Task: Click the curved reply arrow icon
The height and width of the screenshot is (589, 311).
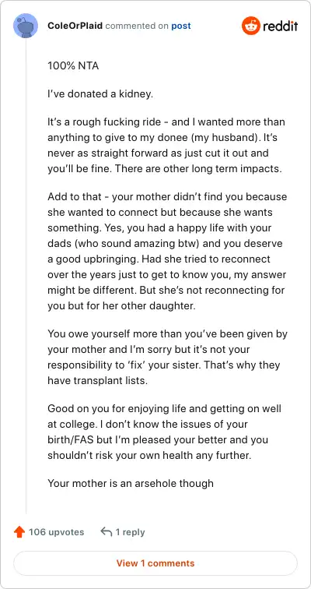Action: [x=107, y=531]
